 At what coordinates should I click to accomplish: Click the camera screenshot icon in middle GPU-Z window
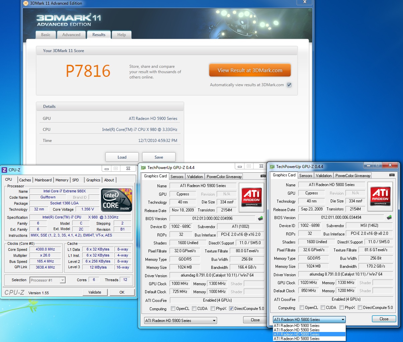click(x=263, y=176)
